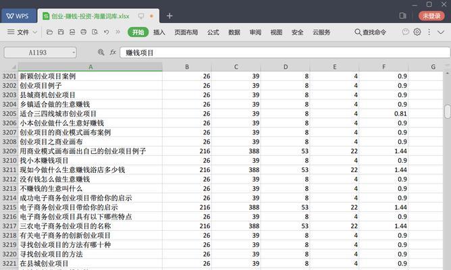Select row header 3217
Screen dimensions: 451x270
pos(9,226)
